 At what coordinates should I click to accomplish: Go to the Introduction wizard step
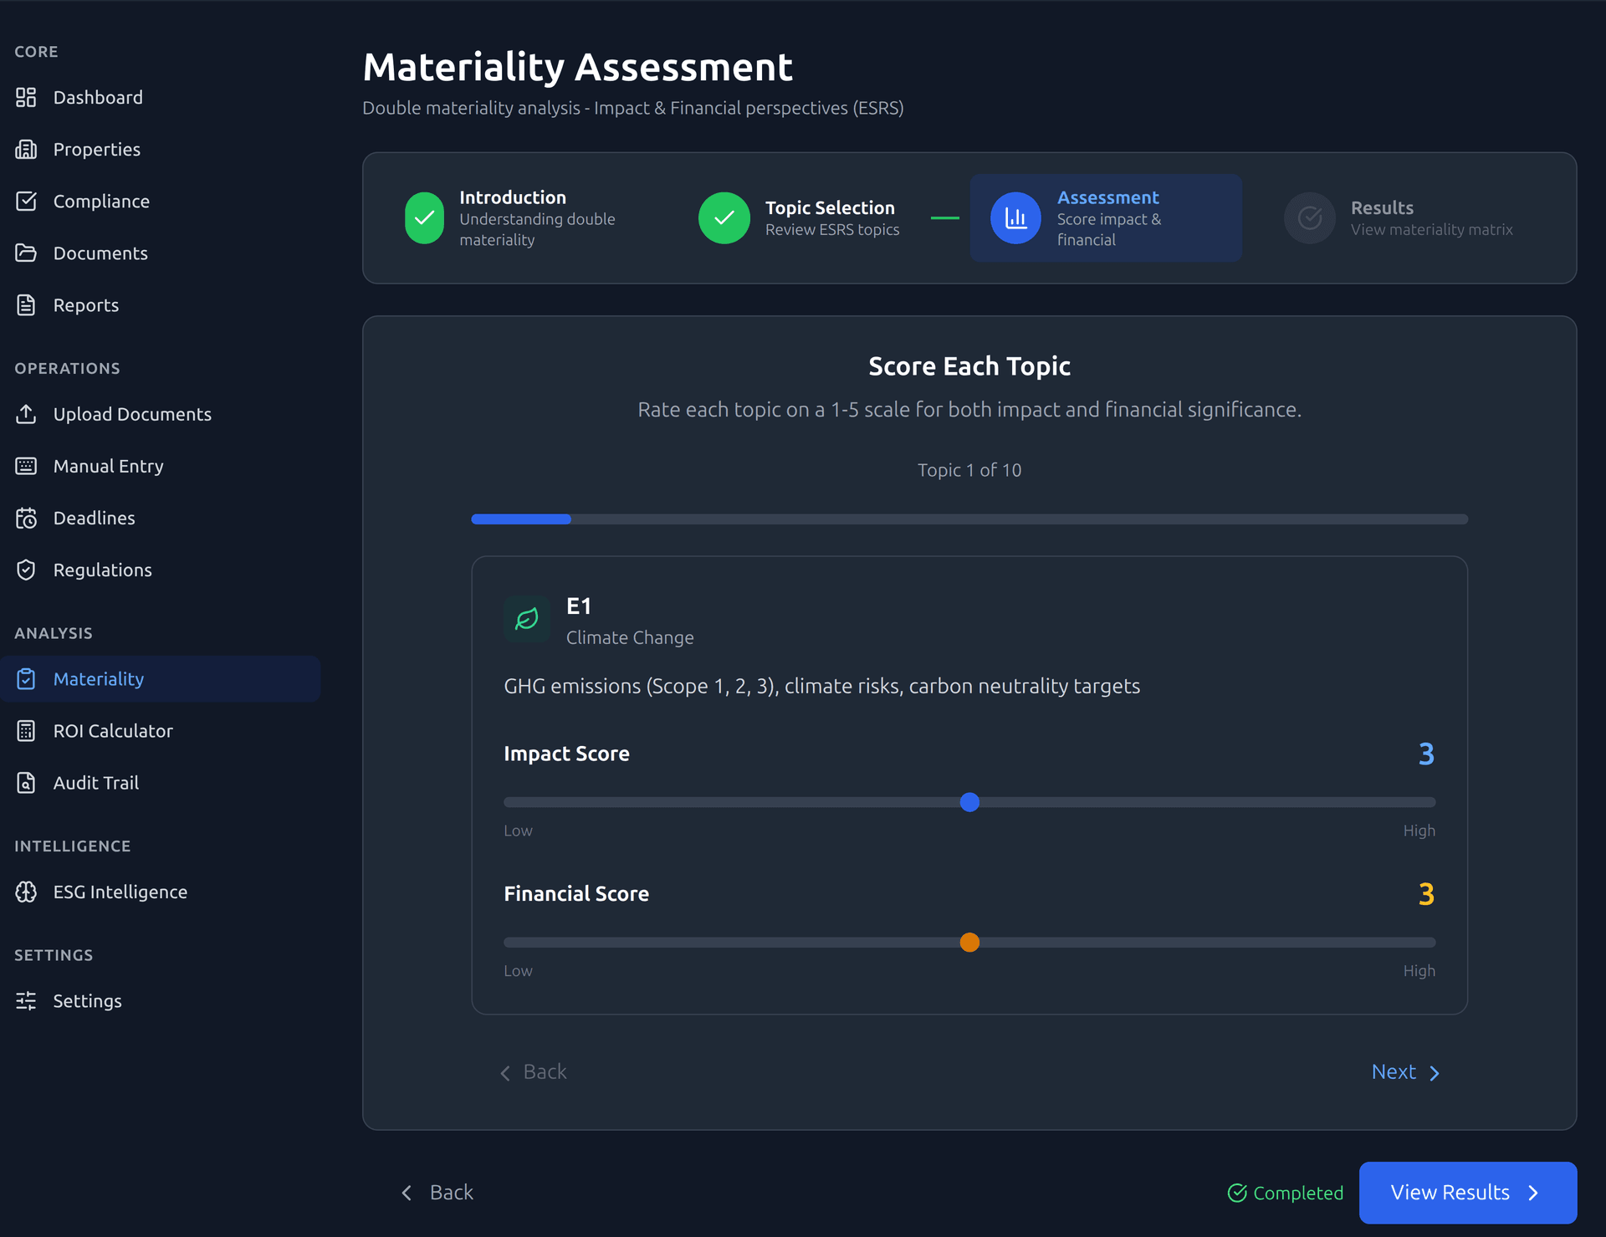coord(512,218)
